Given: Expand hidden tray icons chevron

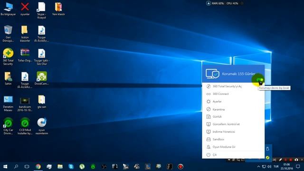Looking at the screenshot, I should [258, 167].
